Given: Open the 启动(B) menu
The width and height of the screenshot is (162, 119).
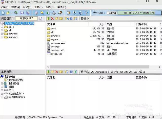Looking at the screenshot, I should pos(27,7).
